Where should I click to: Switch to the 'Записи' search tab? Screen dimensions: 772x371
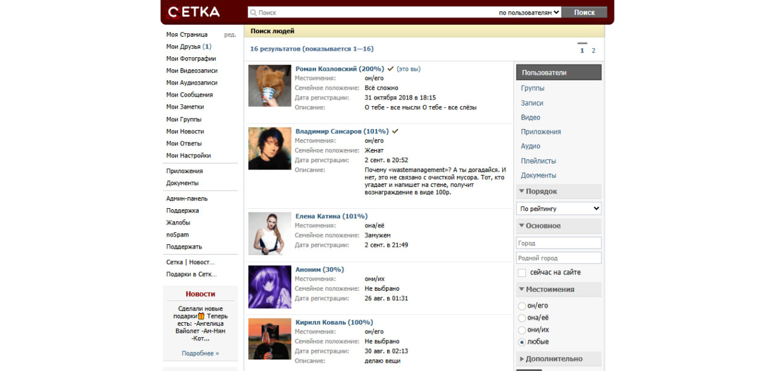tap(532, 103)
